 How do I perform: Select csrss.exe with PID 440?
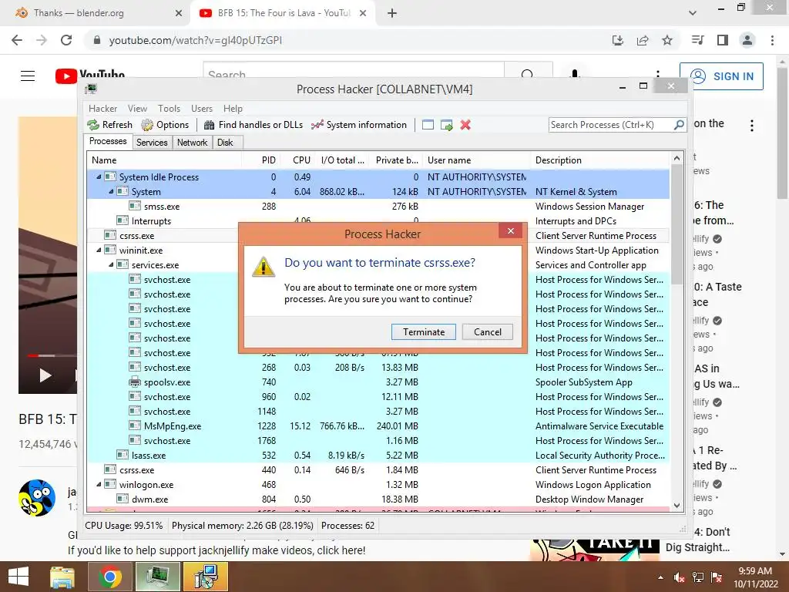[x=378, y=469]
